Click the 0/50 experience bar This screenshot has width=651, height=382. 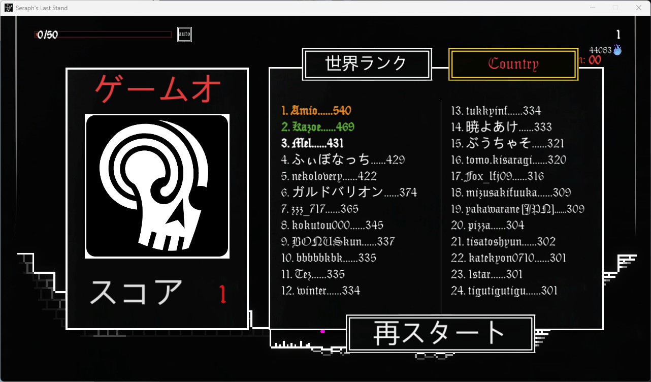(x=103, y=35)
